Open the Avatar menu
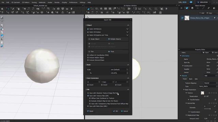 pyautogui.click(x=50, y=2)
